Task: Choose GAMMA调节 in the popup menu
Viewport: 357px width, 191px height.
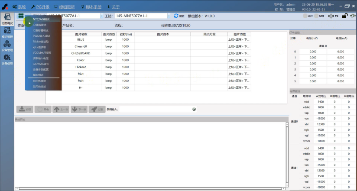Action: click(x=41, y=64)
